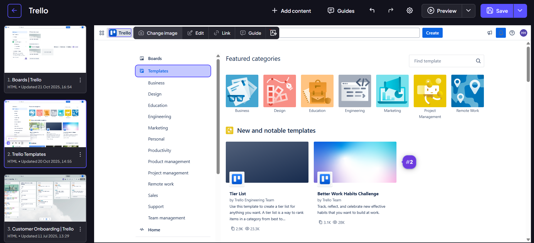Open the Tier List template title
The height and width of the screenshot is (243, 534).
pyautogui.click(x=238, y=194)
